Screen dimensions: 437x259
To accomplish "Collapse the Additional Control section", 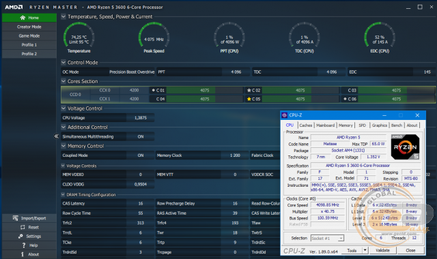I will tap(64, 127).
